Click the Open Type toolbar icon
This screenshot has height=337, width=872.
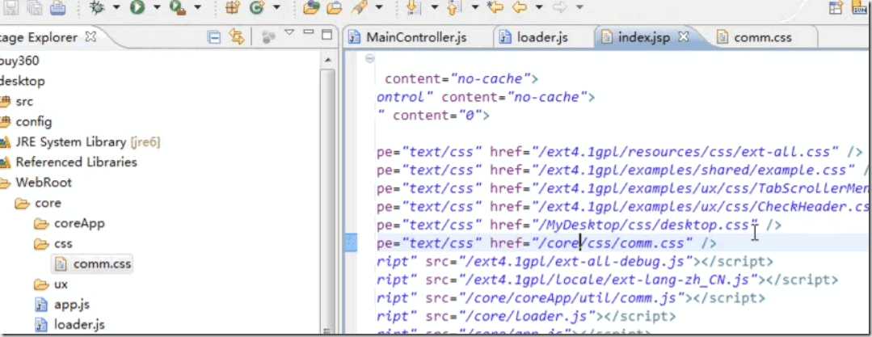(x=311, y=7)
